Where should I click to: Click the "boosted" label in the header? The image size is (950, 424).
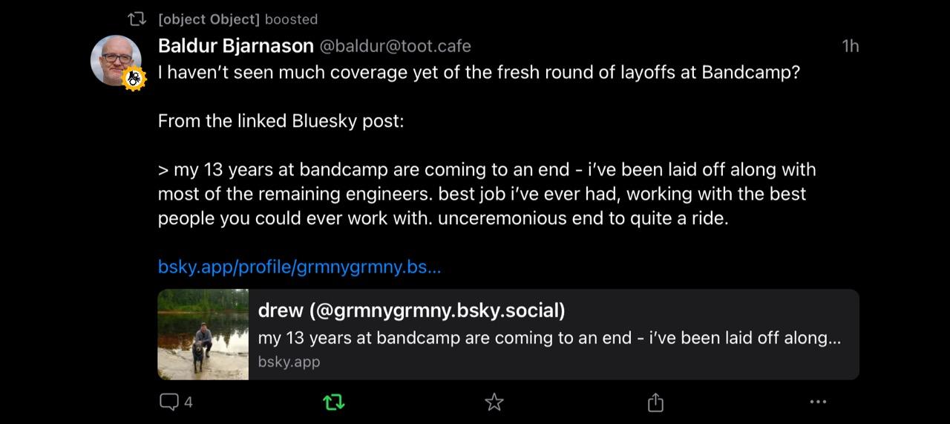[291, 19]
